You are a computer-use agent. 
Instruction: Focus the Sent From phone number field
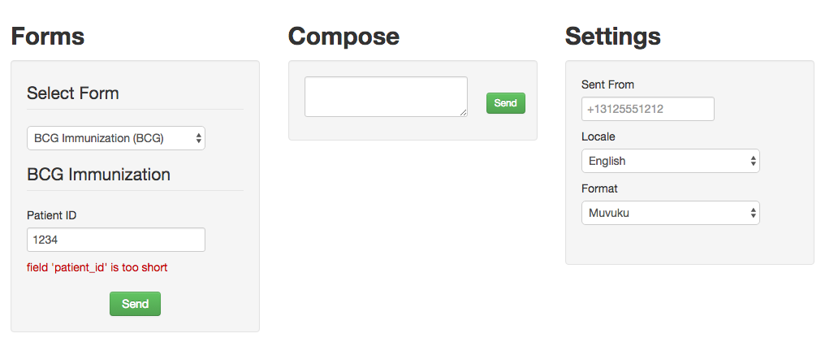(648, 109)
